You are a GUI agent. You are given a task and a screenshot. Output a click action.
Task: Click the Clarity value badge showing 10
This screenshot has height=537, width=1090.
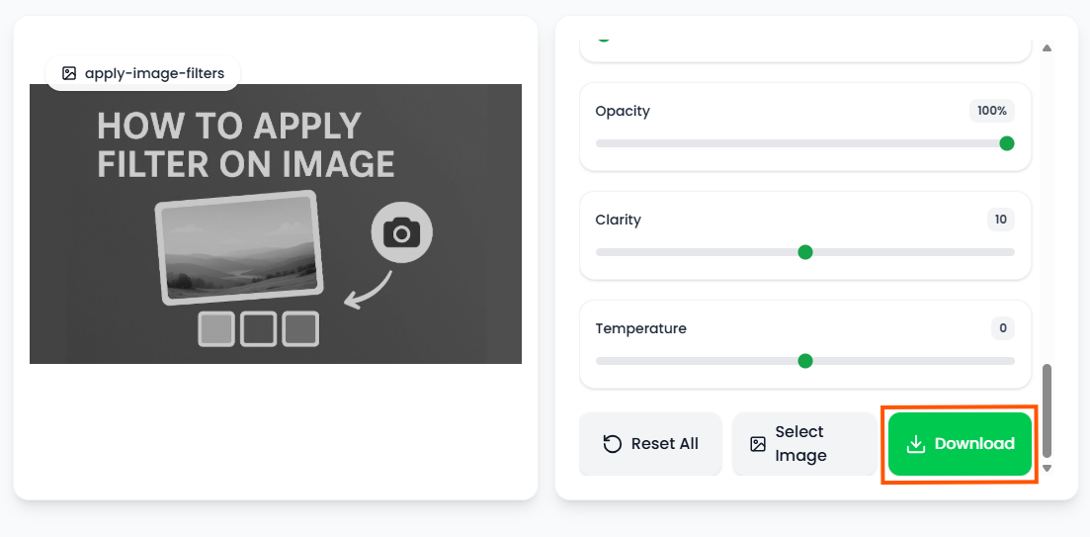click(x=1000, y=220)
